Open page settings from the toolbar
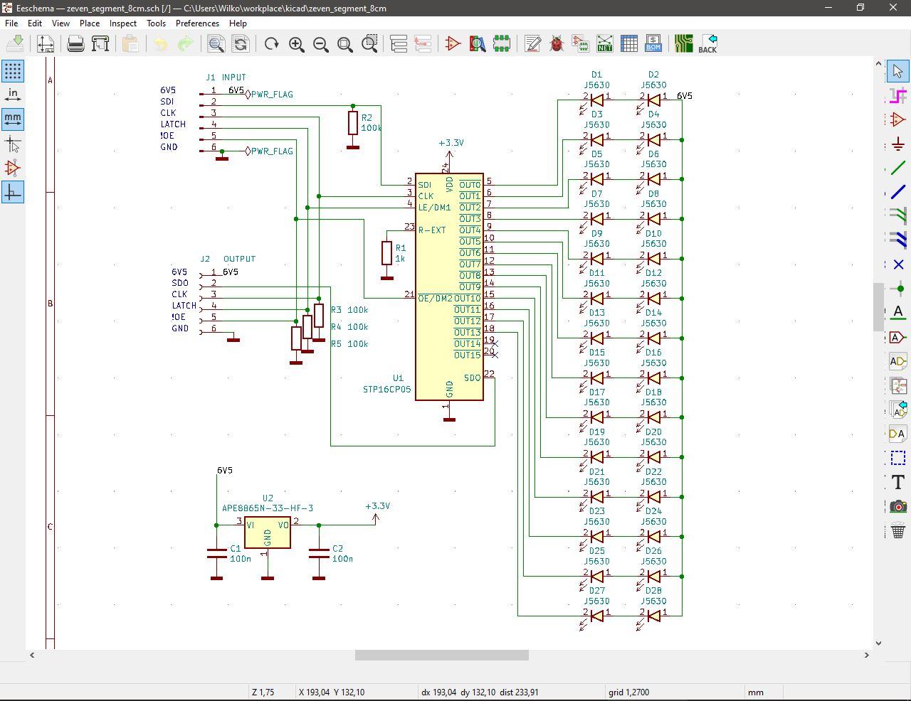911x701 pixels. click(46, 44)
